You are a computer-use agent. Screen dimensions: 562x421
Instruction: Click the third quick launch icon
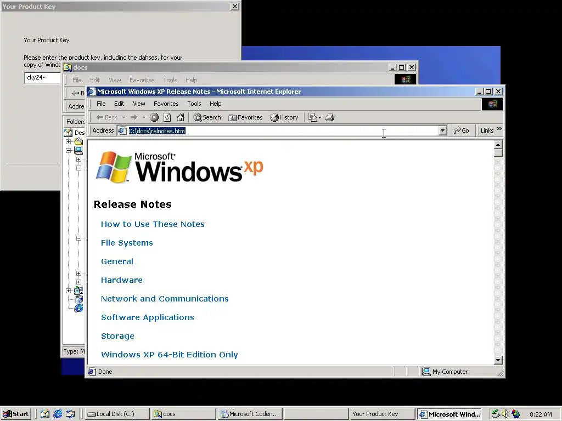71,414
